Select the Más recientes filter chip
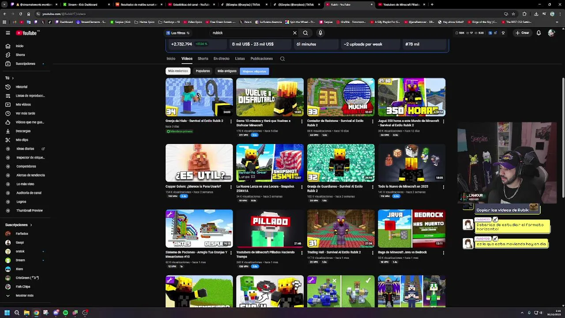565x318 pixels. pyautogui.click(x=178, y=71)
